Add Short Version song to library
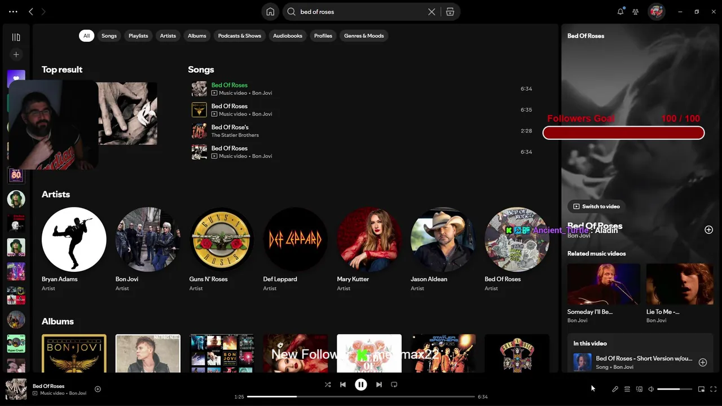 pyautogui.click(x=703, y=363)
